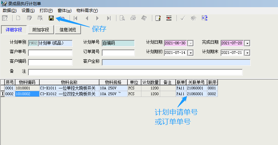Expand the 计划期初 date dropdown
This screenshot has height=145, width=278.
click(191, 53)
